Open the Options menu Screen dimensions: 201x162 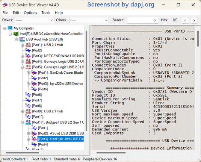tap(30, 13)
